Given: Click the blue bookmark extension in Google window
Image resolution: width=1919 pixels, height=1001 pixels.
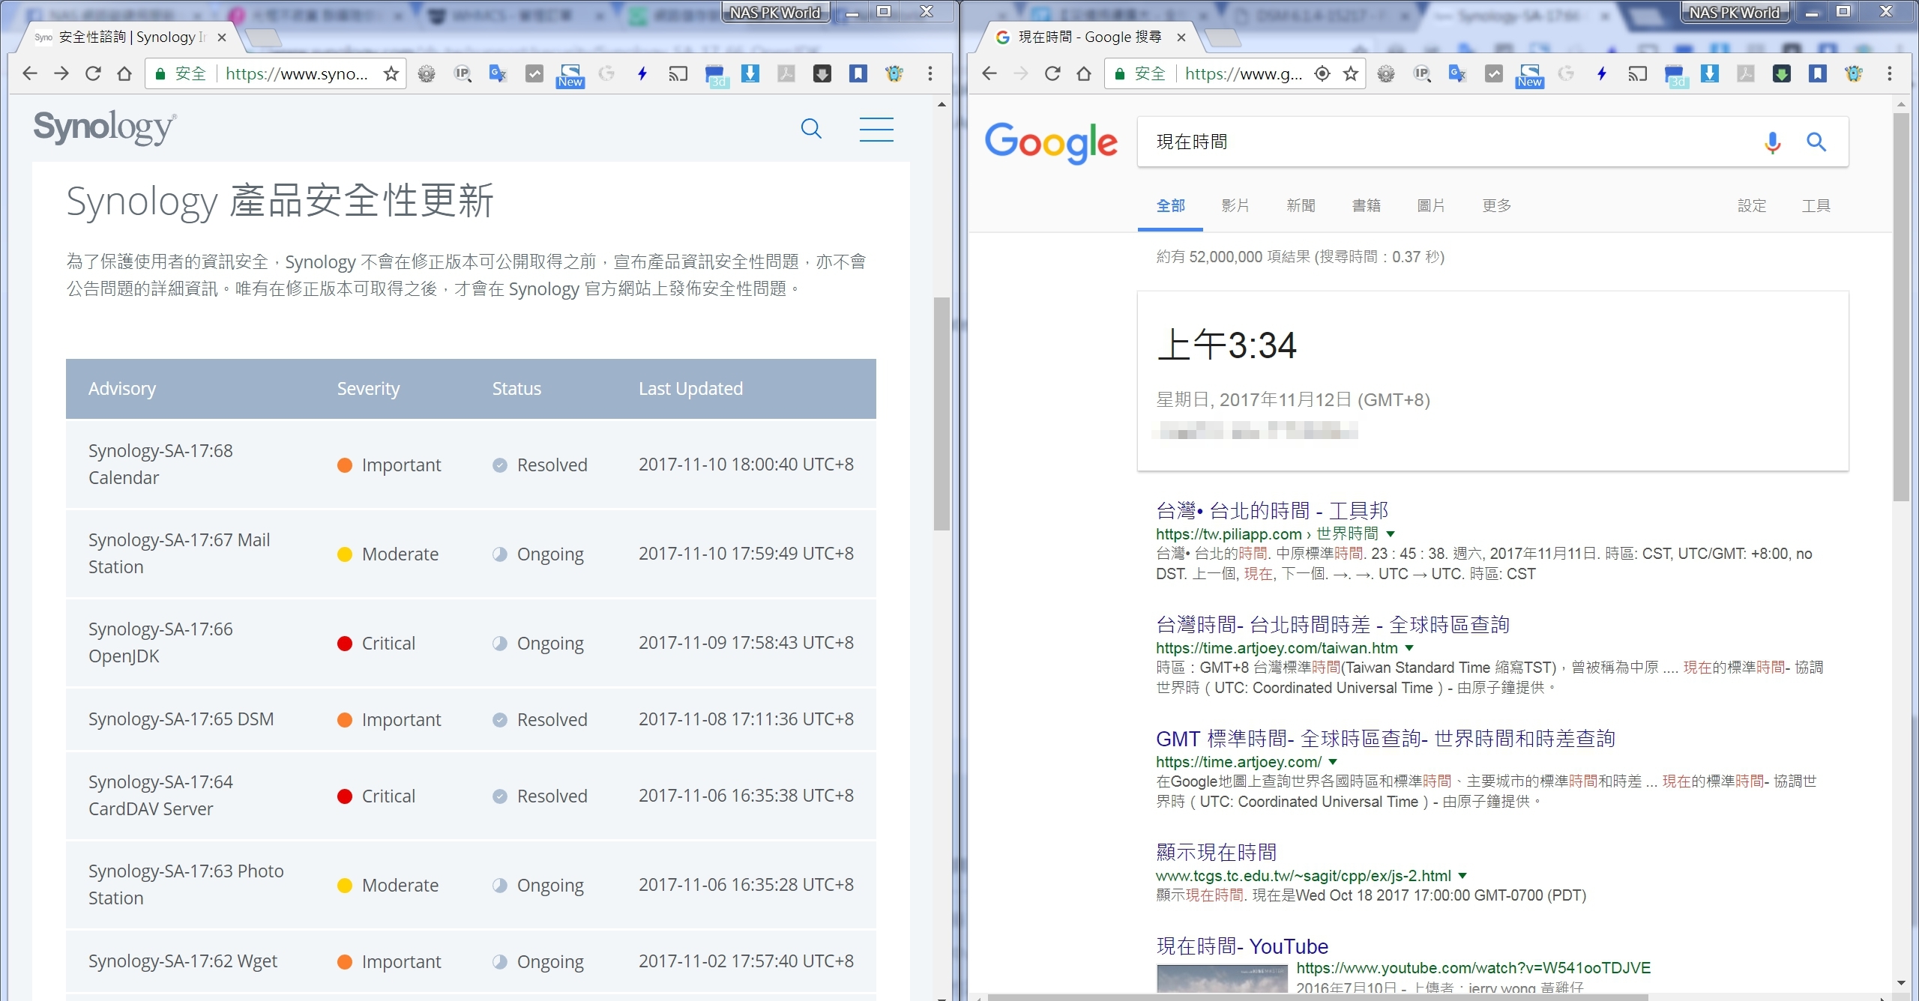Looking at the screenshot, I should (x=1818, y=73).
